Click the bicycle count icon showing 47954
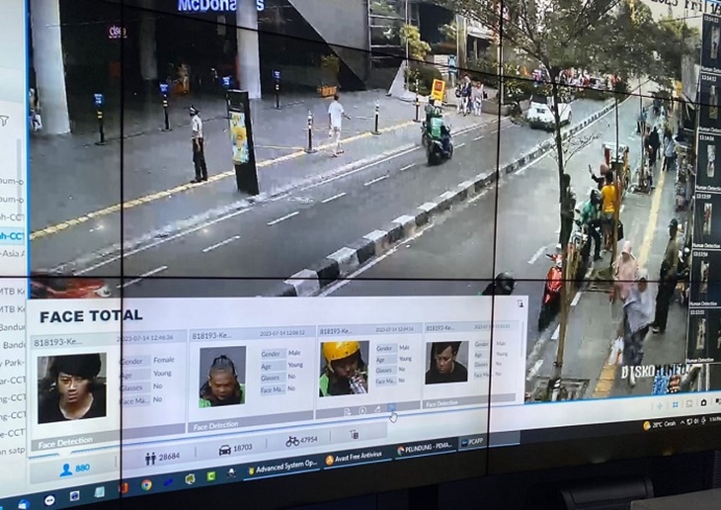 (292, 441)
